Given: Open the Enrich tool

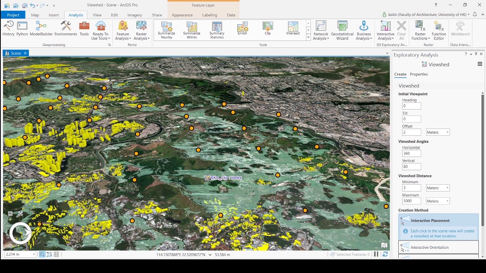Looking at the screenshot, I should 242,28.
